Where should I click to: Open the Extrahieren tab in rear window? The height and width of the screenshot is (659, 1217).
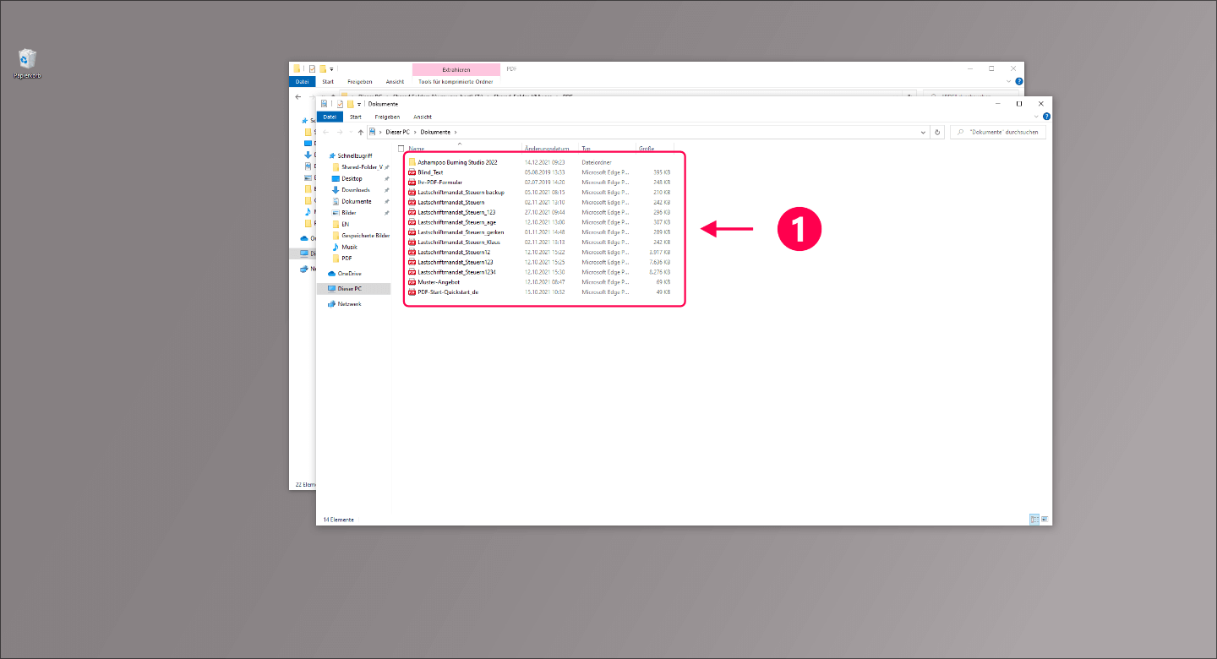click(x=456, y=69)
